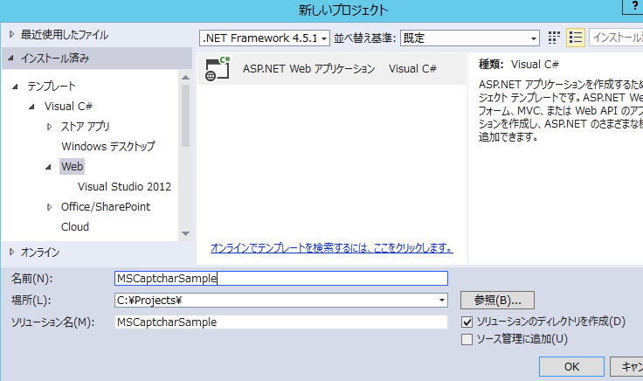Open the .NET Framework 4.5.1 dropdown
Image resolution: width=643 pixels, height=381 pixels.
point(265,38)
